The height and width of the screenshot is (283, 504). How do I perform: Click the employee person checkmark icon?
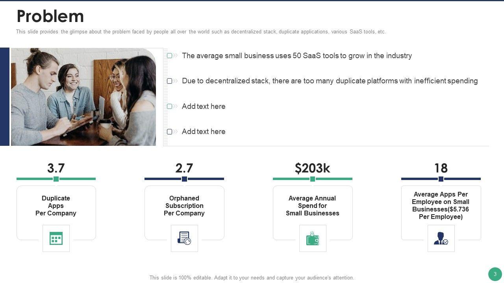tap(441, 238)
